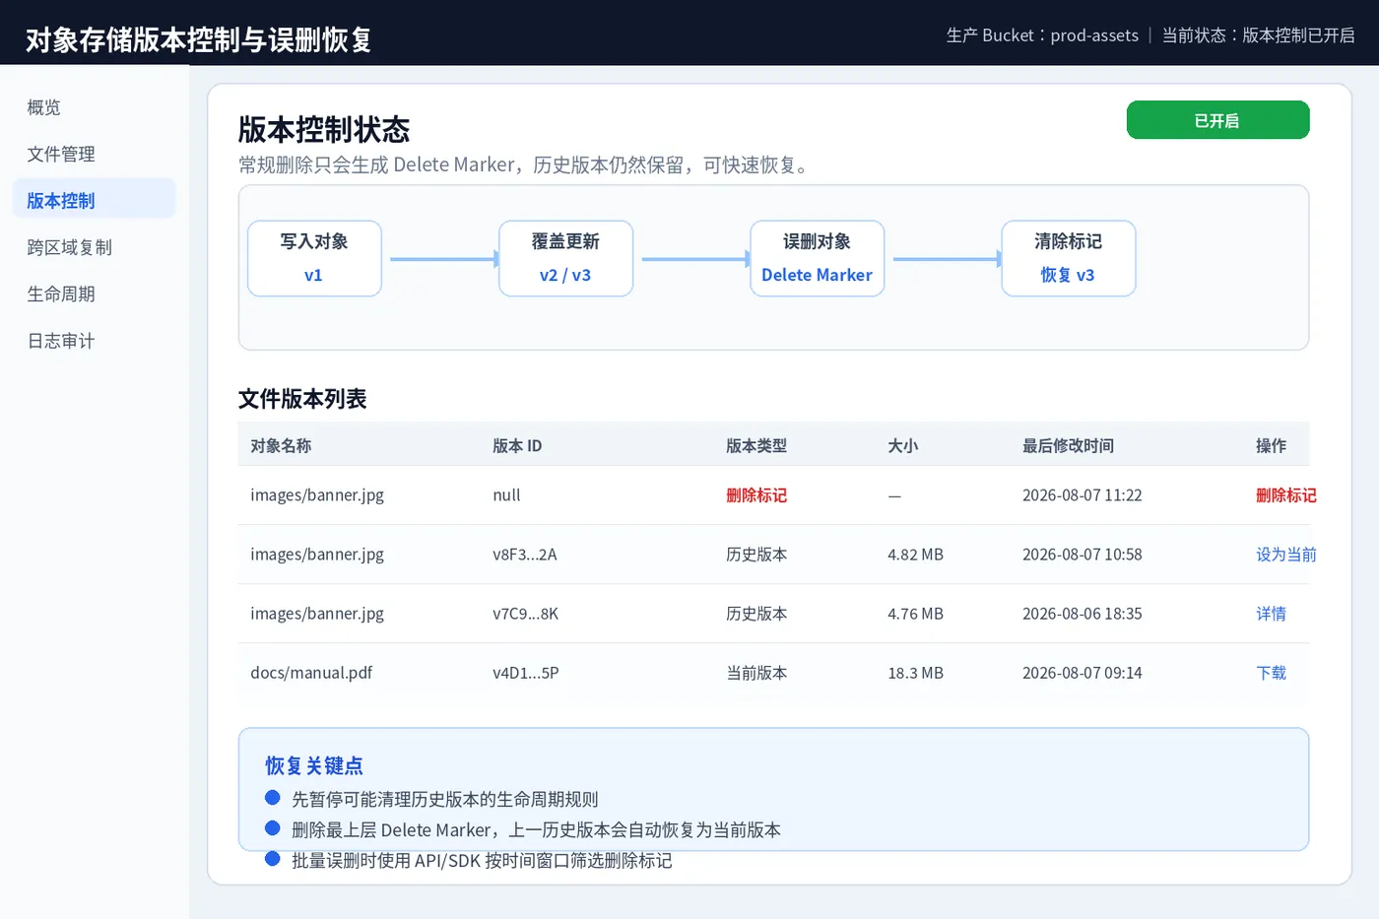
Task: Open 详情 for version v7C9...8K
Action: click(1271, 614)
